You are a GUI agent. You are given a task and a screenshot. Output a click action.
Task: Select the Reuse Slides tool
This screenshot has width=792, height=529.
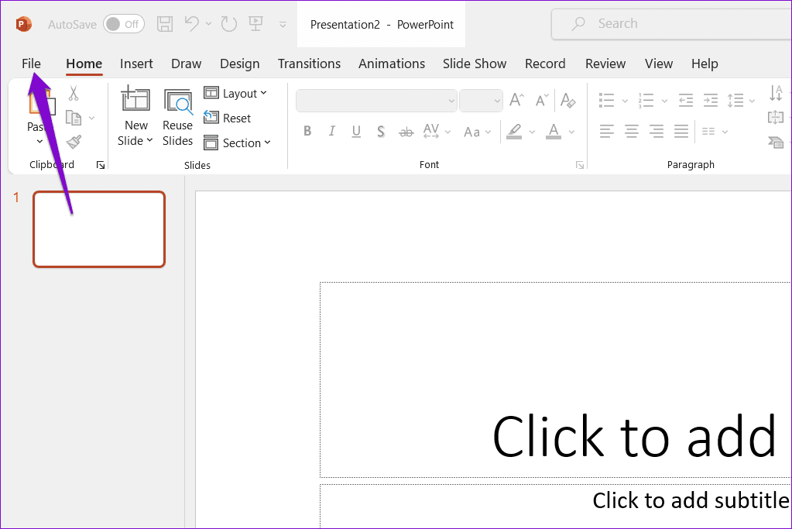[x=177, y=115]
